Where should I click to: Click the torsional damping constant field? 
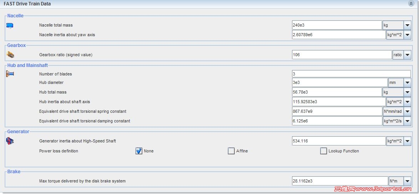(x=337, y=121)
